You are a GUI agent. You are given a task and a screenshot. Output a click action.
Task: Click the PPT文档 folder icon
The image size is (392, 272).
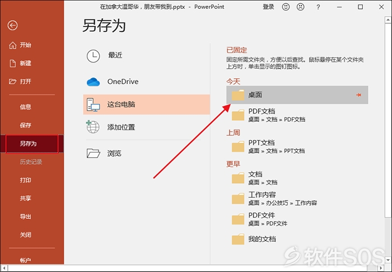click(x=238, y=146)
